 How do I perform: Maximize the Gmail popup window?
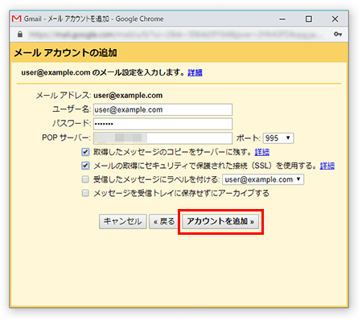(309, 19)
